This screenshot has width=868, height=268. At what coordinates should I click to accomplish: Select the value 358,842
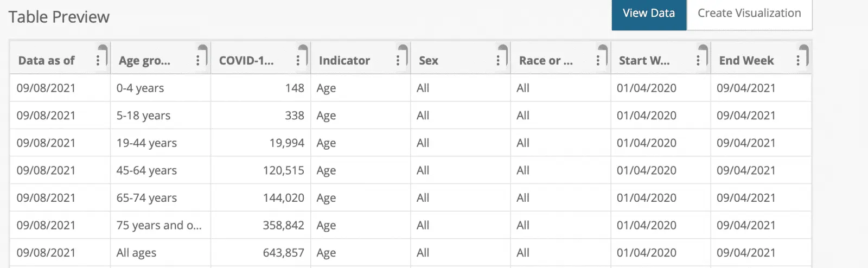(284, 225)
